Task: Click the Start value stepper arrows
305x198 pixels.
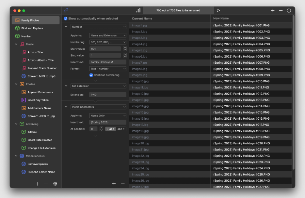Action: click(125, 49)
